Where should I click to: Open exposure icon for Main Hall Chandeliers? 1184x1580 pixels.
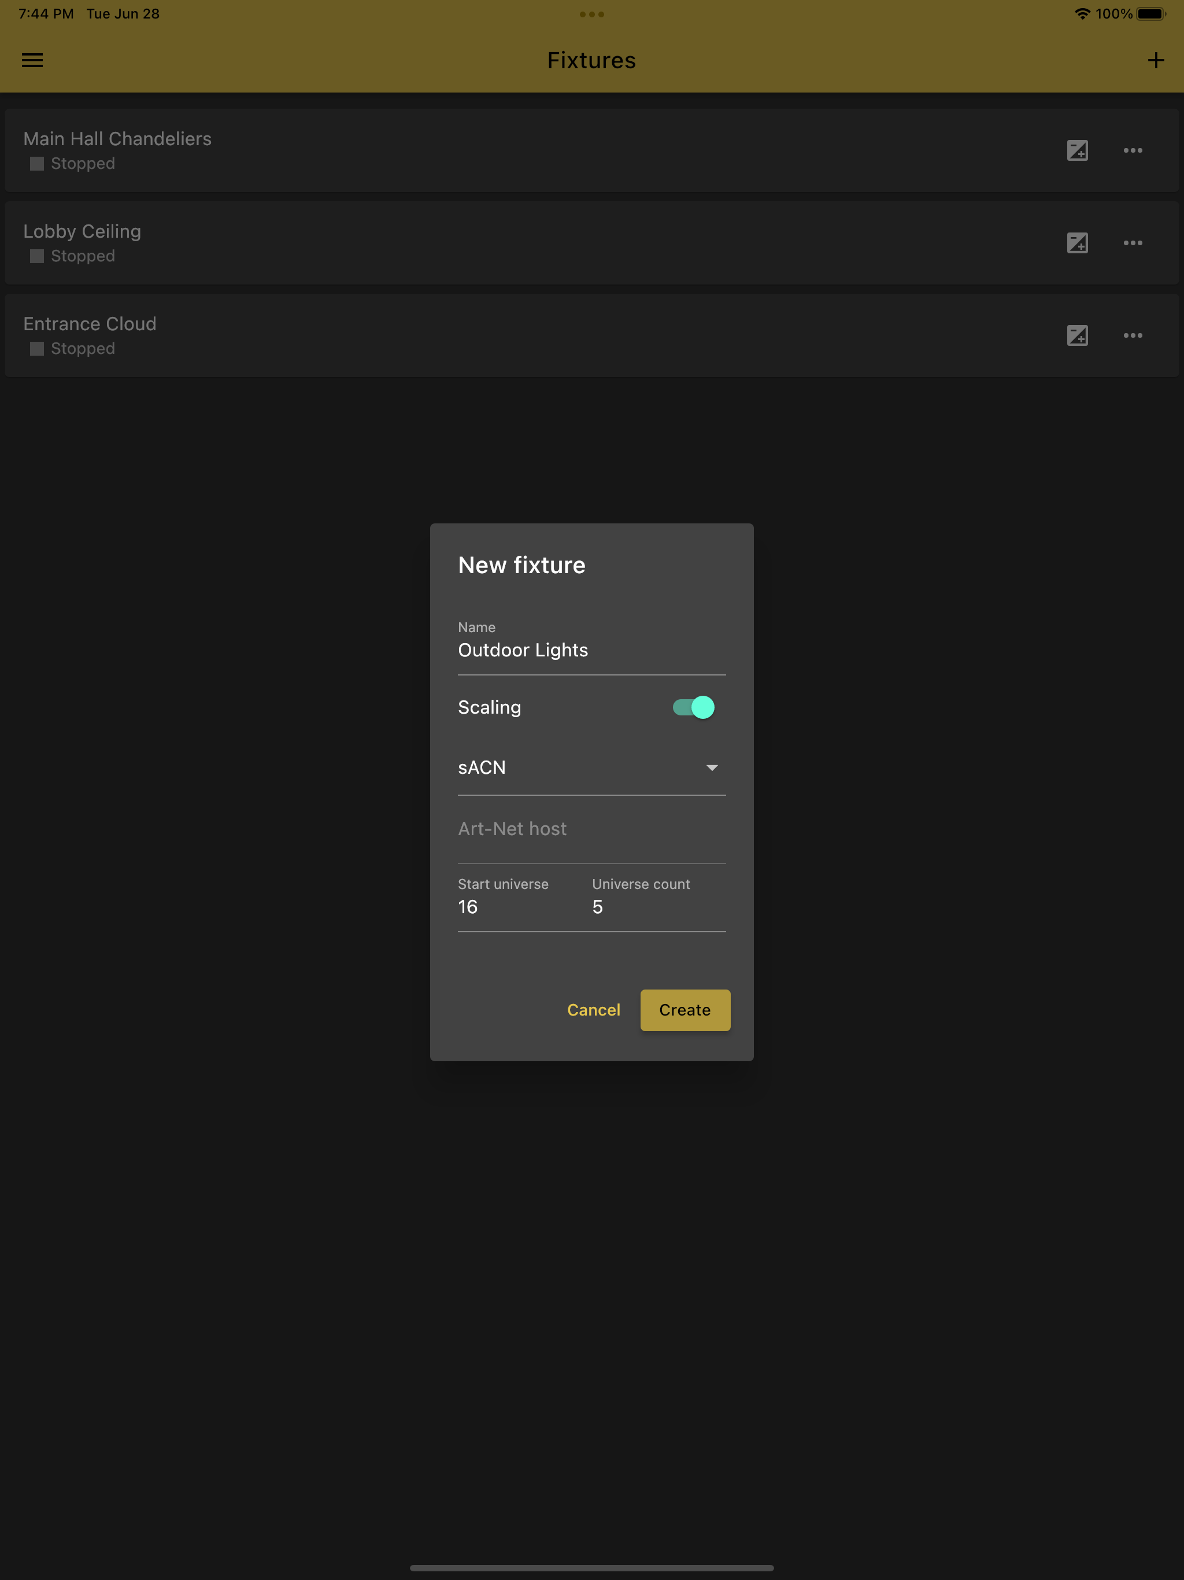[x=1077, y=151]
